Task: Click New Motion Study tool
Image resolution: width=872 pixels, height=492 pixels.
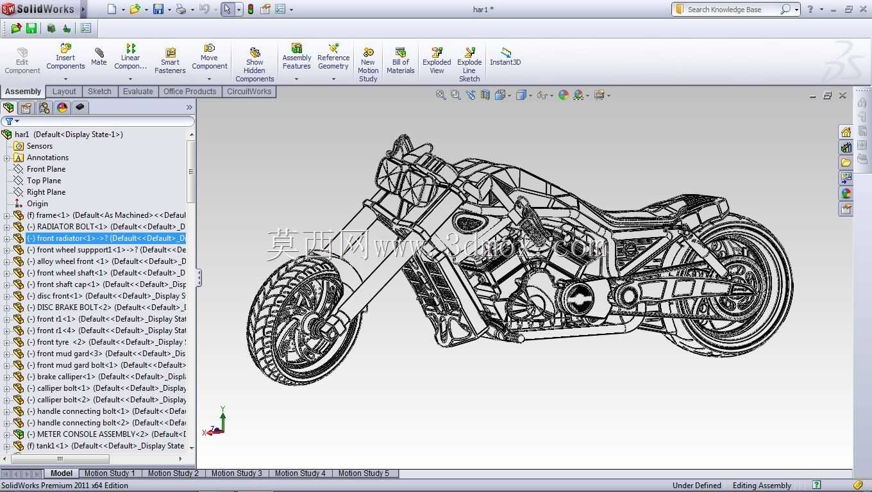Action: (x=368, y=65)
